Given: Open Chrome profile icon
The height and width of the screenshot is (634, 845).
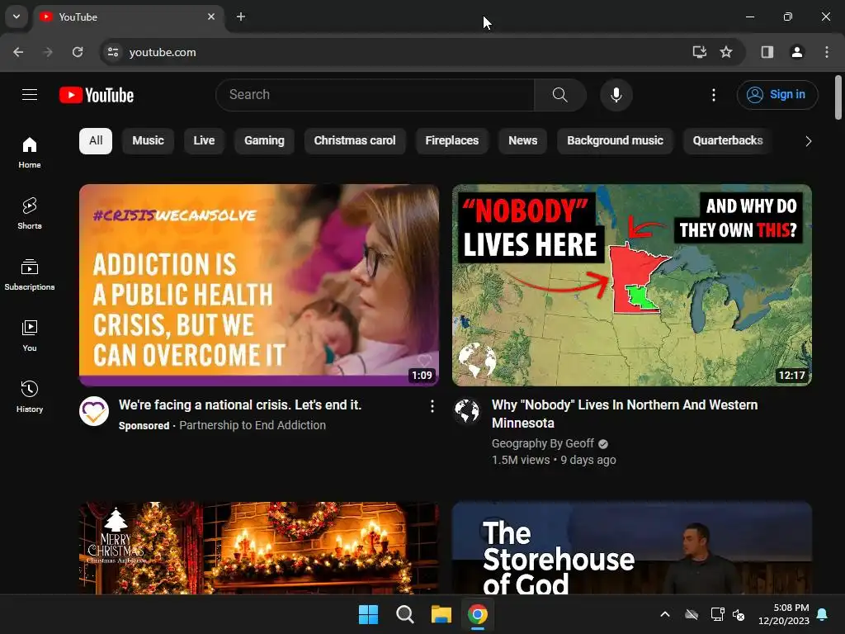Looking at the screenshot, I should pyautogui.click(x=797, y=52).
